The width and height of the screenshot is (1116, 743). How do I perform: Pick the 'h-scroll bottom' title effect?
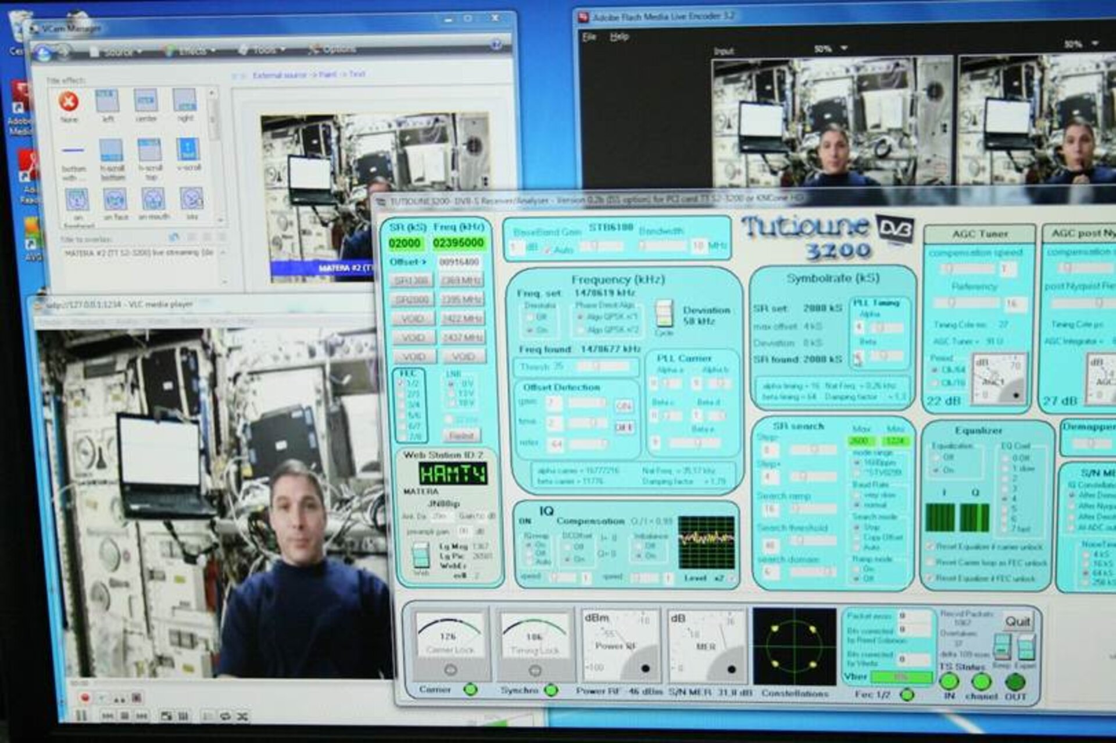(111, 150)
